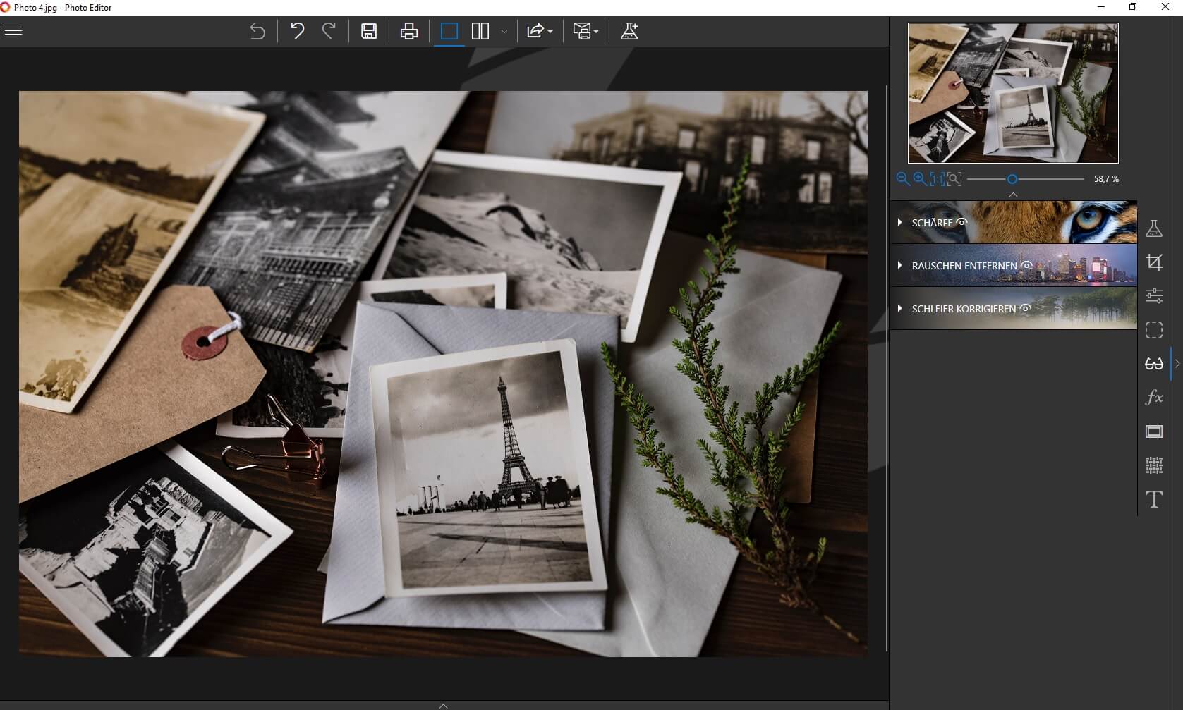
Task: Toggle visibility of Schärfe effect
Action: click(x=961, y=222)
